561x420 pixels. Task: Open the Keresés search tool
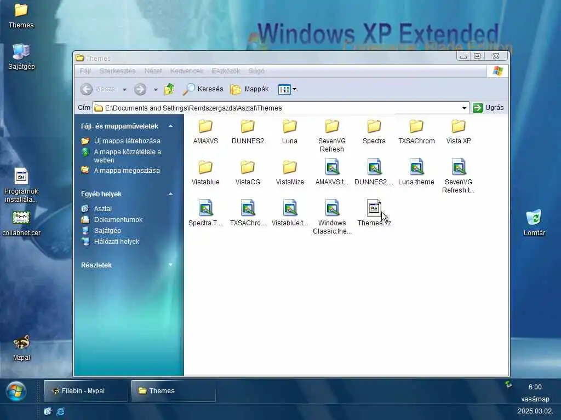tap(203, 89)
